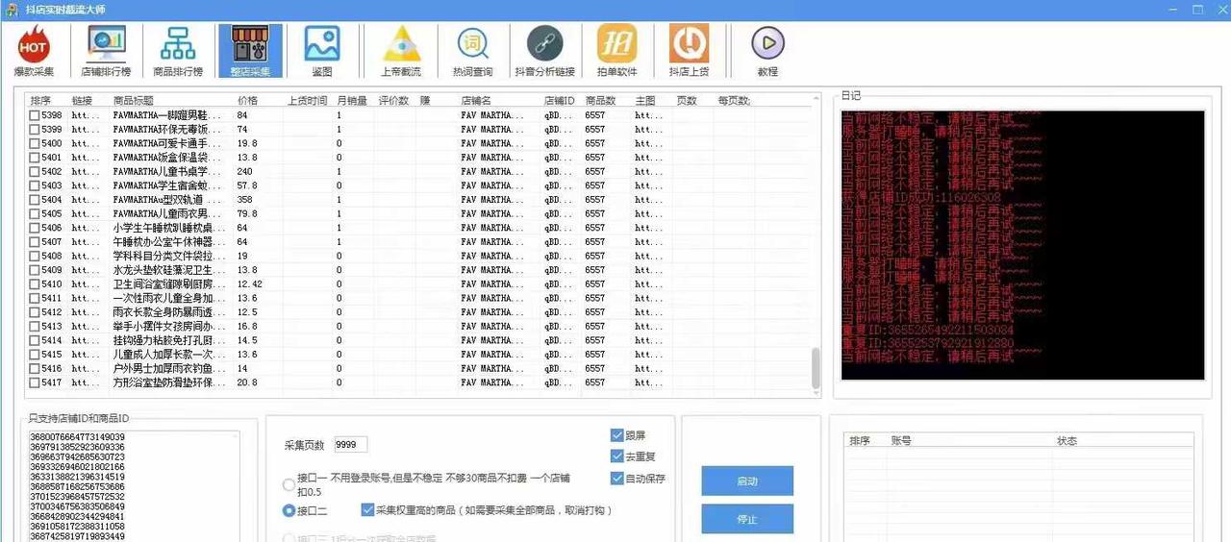Viewport: 1231px width, 542px height.
Task: Open the 教程 tutorial player icon
Action: pyautogui.click(x=767, y=51)
